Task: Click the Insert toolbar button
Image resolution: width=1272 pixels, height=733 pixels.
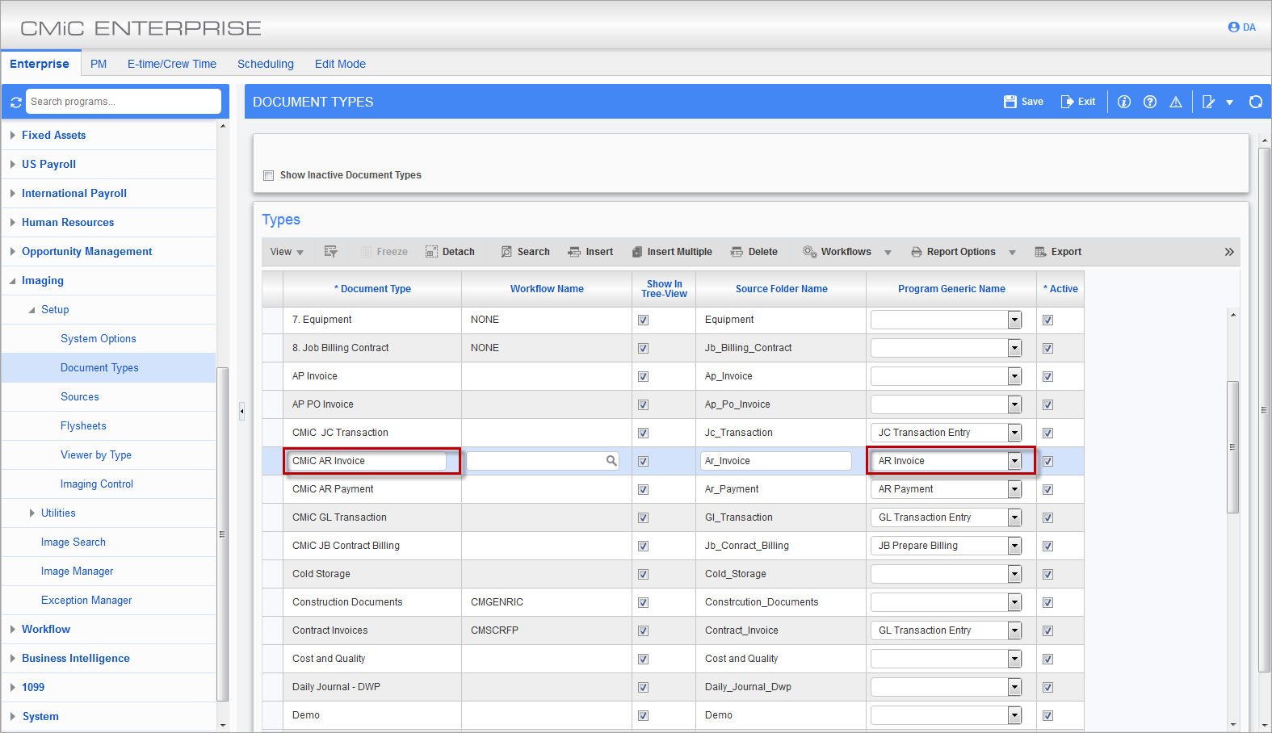Action: [x=590, y=252]
